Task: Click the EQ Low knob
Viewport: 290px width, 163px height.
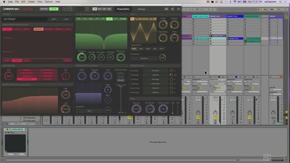Action: 66,109
